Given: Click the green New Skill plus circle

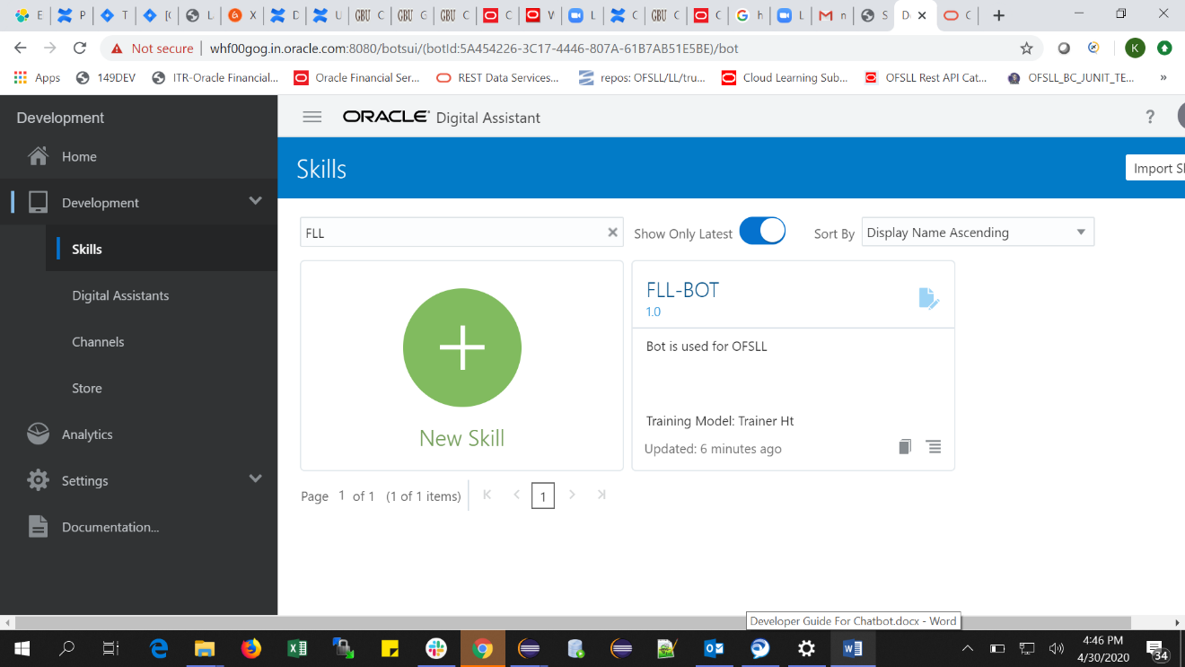Looking at the screenshot, I should pos(462,347).
